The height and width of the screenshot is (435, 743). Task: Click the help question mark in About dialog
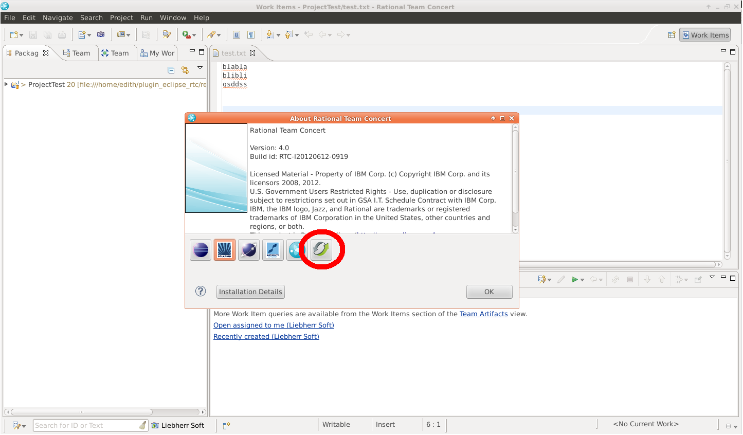tap(201, 292)
